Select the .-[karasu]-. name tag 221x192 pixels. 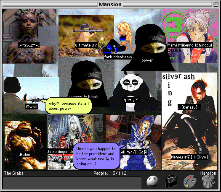[189, 107]
